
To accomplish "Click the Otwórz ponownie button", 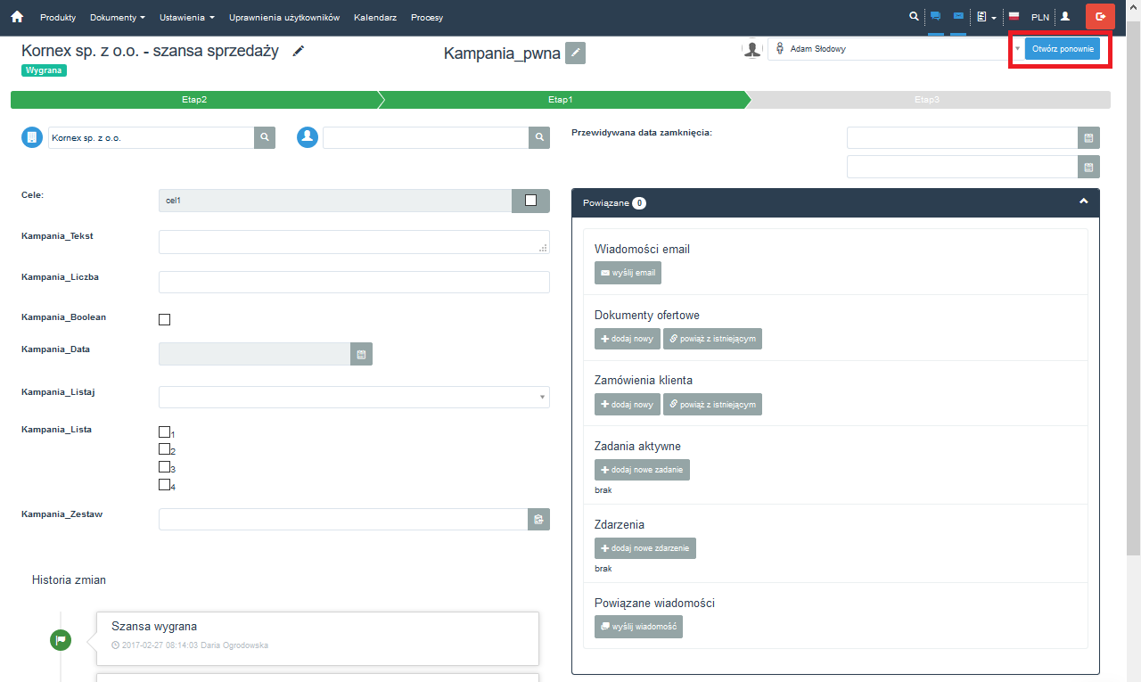I will [1062, 49].
